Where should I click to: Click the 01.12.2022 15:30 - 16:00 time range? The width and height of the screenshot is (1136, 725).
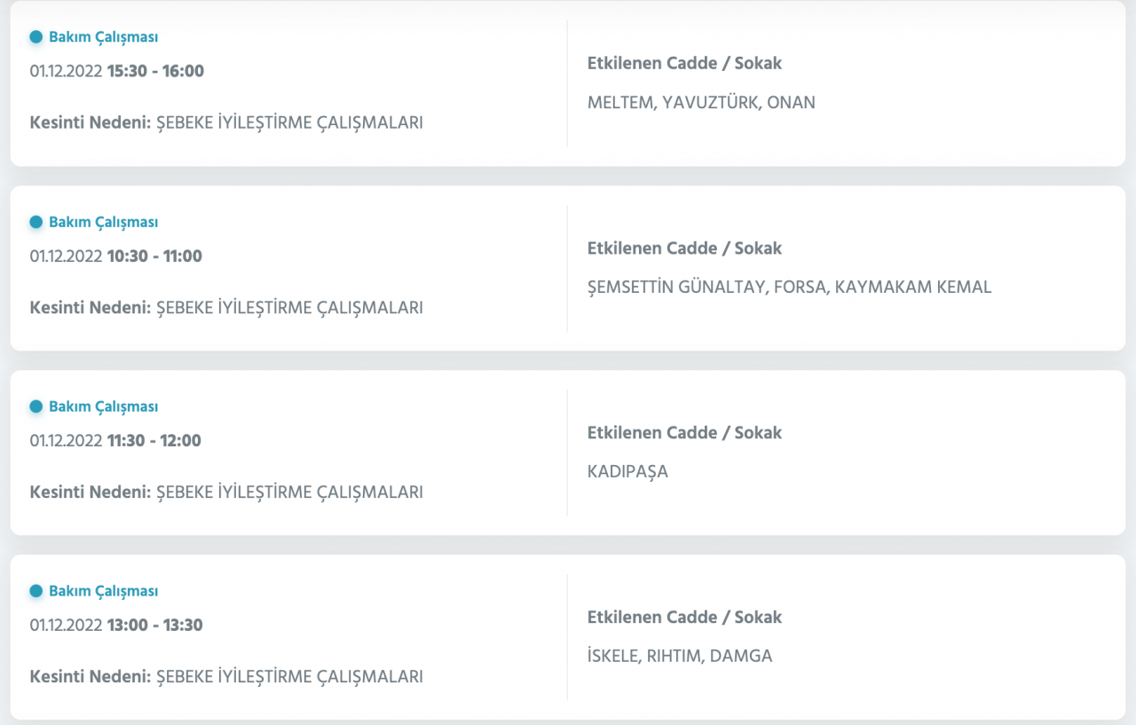click(x=116, y=71)
